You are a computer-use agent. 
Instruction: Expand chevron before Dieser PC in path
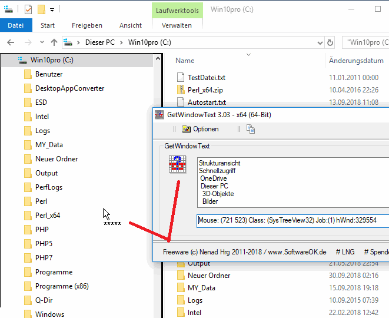pos(78,43)
